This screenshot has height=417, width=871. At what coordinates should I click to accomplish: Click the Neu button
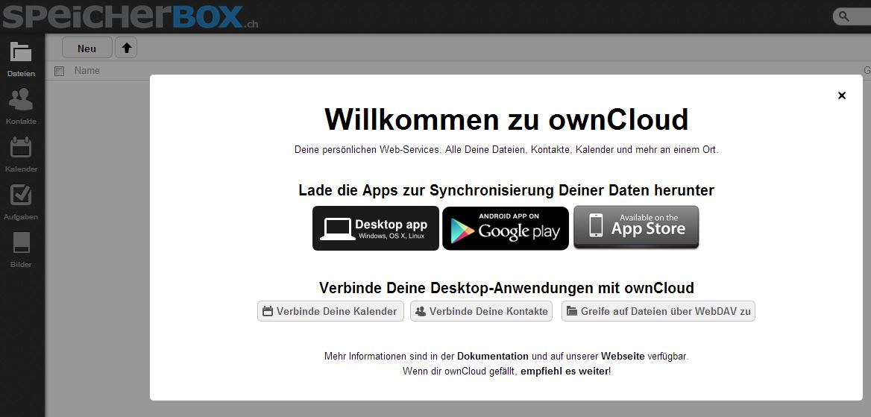(87, 48)
